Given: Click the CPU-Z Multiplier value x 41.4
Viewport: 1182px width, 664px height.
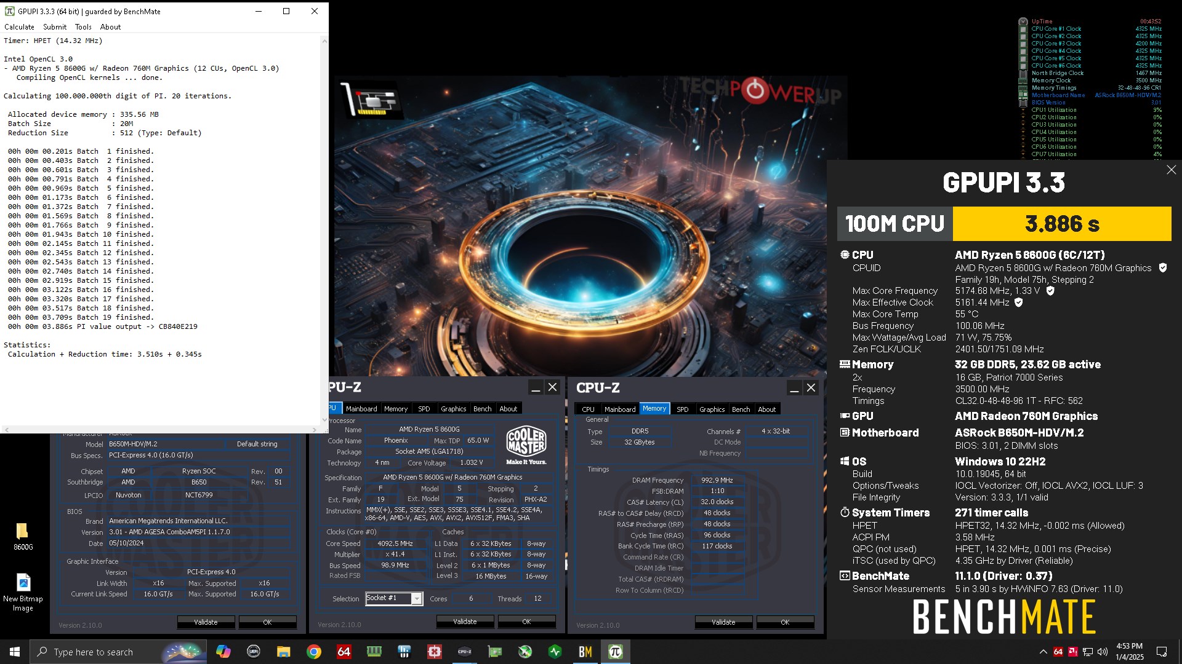Looking at the screenshot, I should coord(395,555).
